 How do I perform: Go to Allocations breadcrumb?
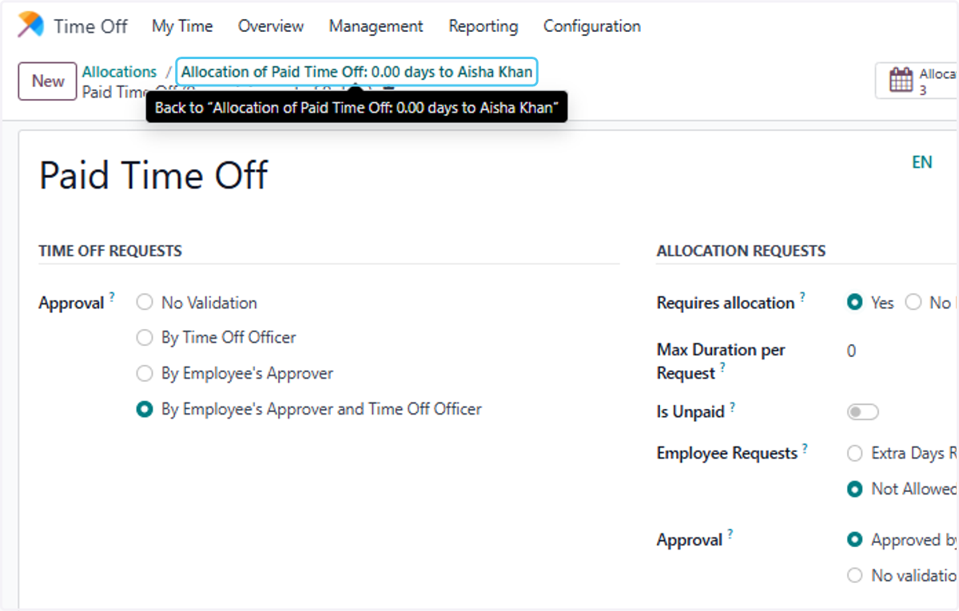[x=119, y=72]
